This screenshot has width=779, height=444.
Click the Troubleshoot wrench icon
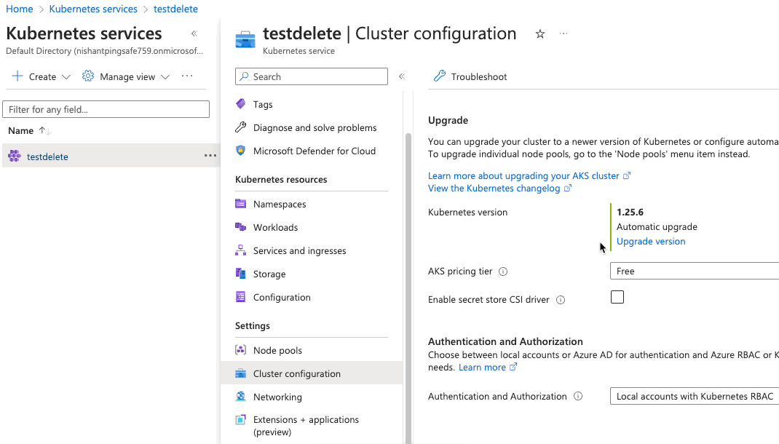(439, 76)
